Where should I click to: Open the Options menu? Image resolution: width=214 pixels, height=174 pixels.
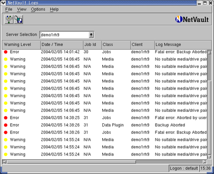(x=38, y=9)
